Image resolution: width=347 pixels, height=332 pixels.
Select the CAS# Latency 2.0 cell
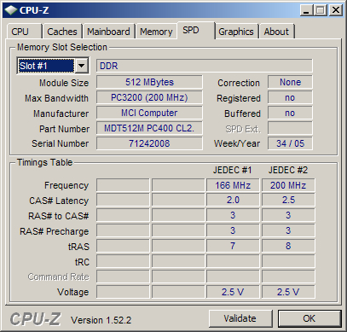233,200
